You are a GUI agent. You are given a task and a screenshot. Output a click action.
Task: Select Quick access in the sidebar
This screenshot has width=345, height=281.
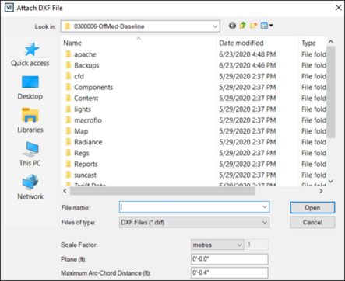pyautogui.click(x=30, y=54)
